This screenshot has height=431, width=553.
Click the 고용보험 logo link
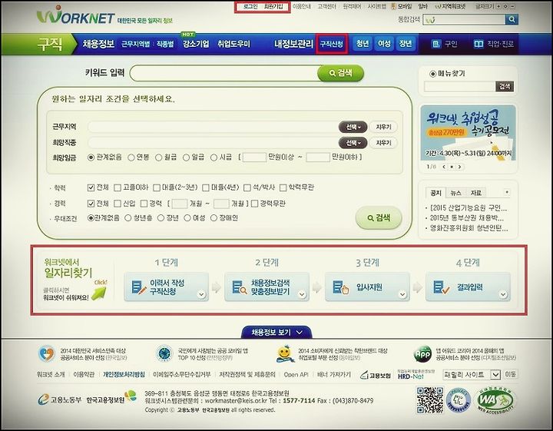coord(376,376)
